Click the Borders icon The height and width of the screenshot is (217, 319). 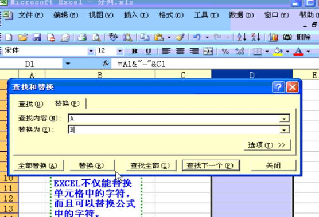(257, 52)
